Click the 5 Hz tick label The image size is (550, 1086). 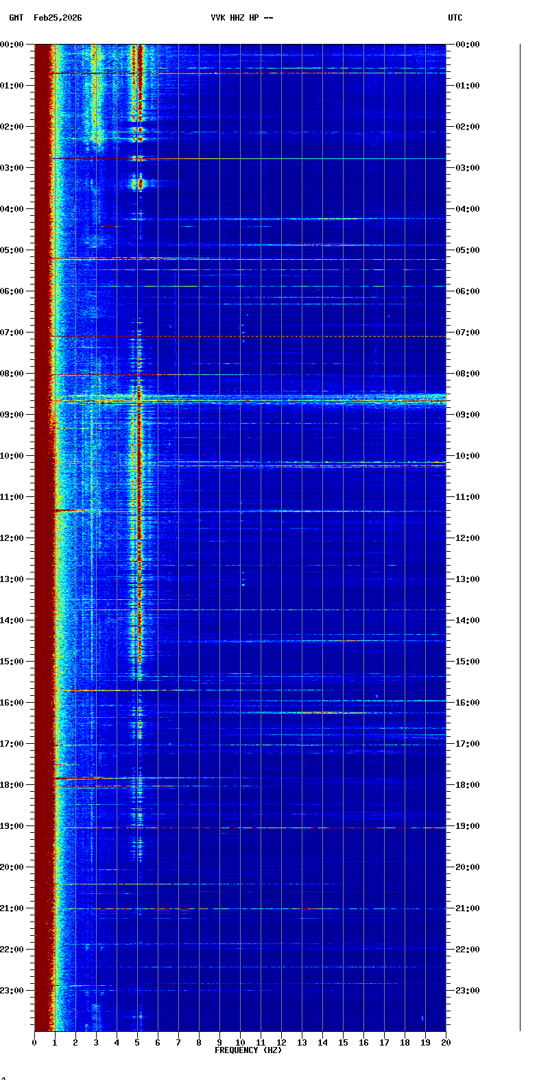pyautogui.click(x=137, y=1043)
